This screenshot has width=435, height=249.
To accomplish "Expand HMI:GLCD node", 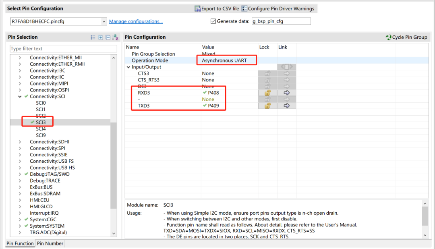I will 20,207.
